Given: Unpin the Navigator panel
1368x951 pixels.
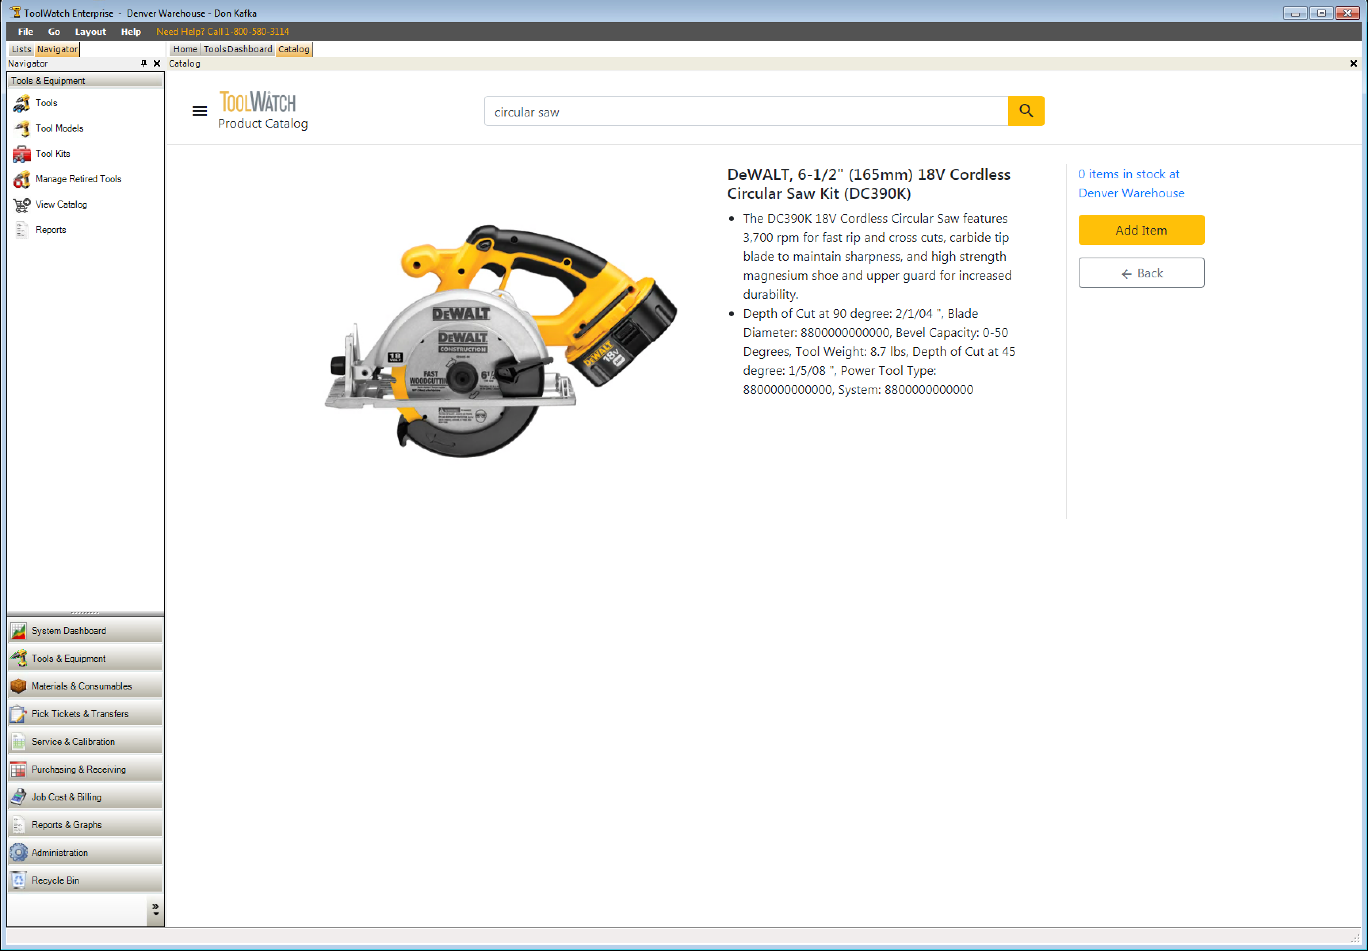Looking at the screenshot, I should click(x=143, y=63).
